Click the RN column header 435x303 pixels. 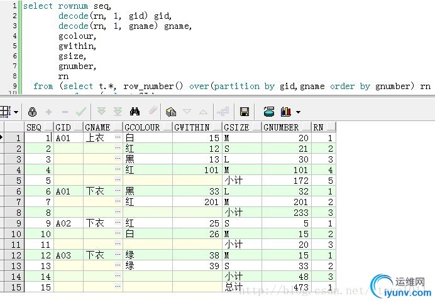tap(324, 127)
